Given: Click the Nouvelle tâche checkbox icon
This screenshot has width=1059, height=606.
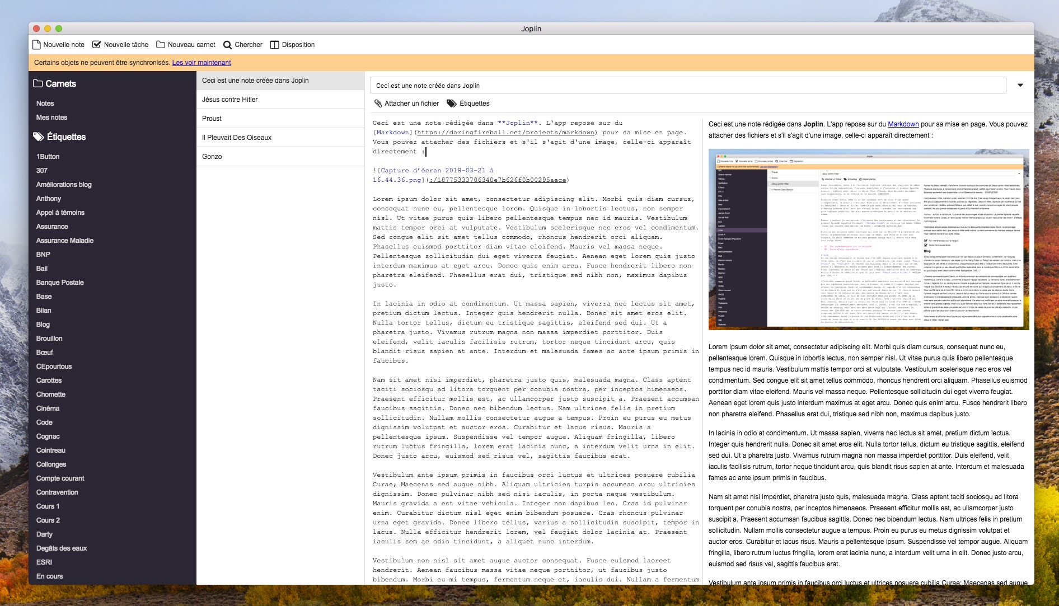Looking at the screenshot, I should (97, 45).
